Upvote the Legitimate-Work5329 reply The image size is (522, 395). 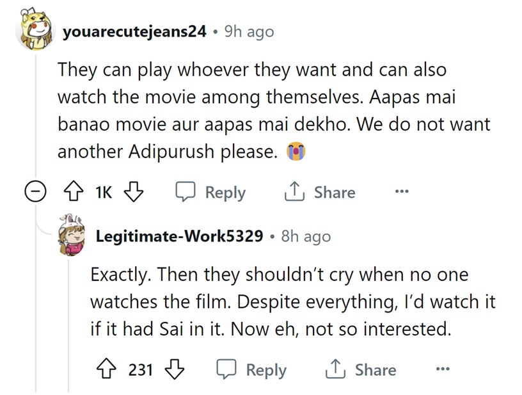pos(106,370)
